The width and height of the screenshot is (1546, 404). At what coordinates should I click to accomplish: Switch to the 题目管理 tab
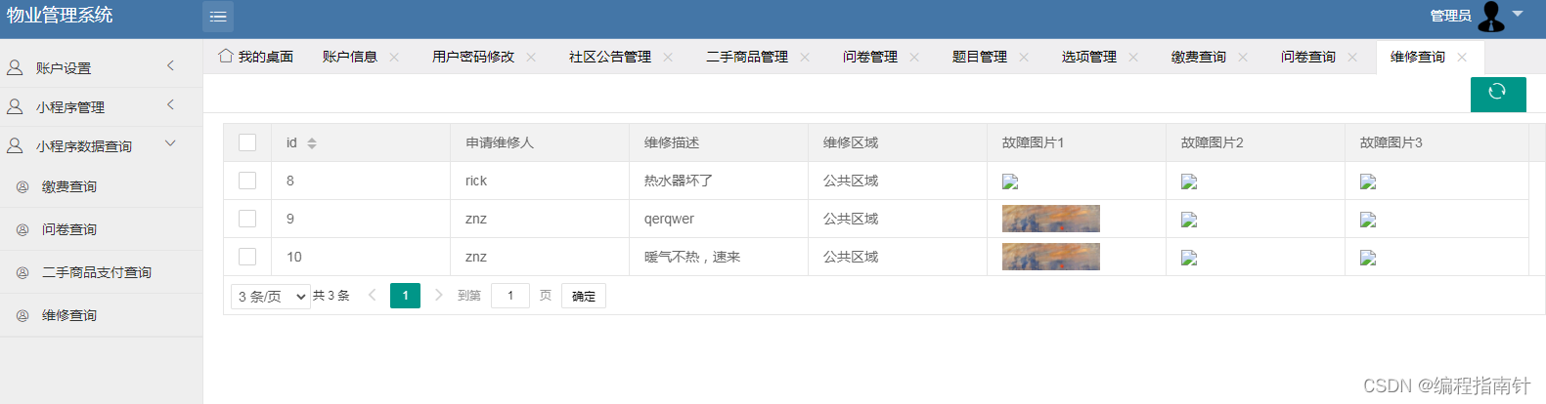click(980, 57)
